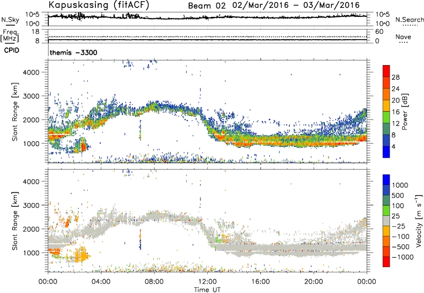Click the 'Velocity [m s-1]' colorbar title
Viewport: 424px width, 293px height.
[419, 221]
